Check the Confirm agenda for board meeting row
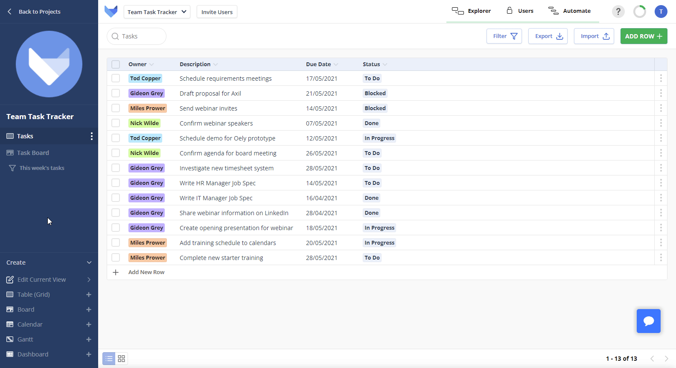This screenshot has height=368, width=676. coord(116,153)
